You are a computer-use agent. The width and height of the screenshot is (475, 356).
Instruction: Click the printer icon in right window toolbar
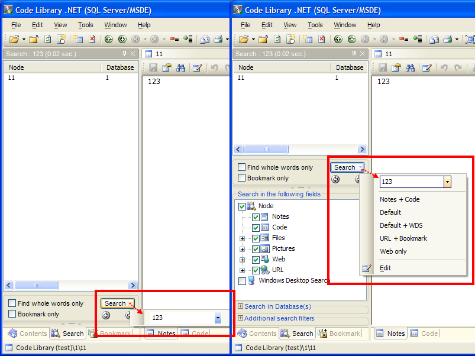click(448, 39)
